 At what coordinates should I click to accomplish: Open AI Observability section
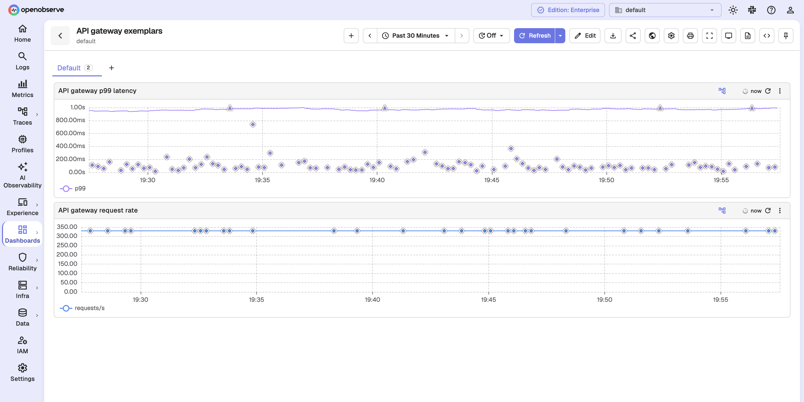(22, 175)
